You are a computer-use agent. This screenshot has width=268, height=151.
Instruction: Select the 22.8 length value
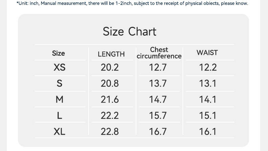click(110, 131)
